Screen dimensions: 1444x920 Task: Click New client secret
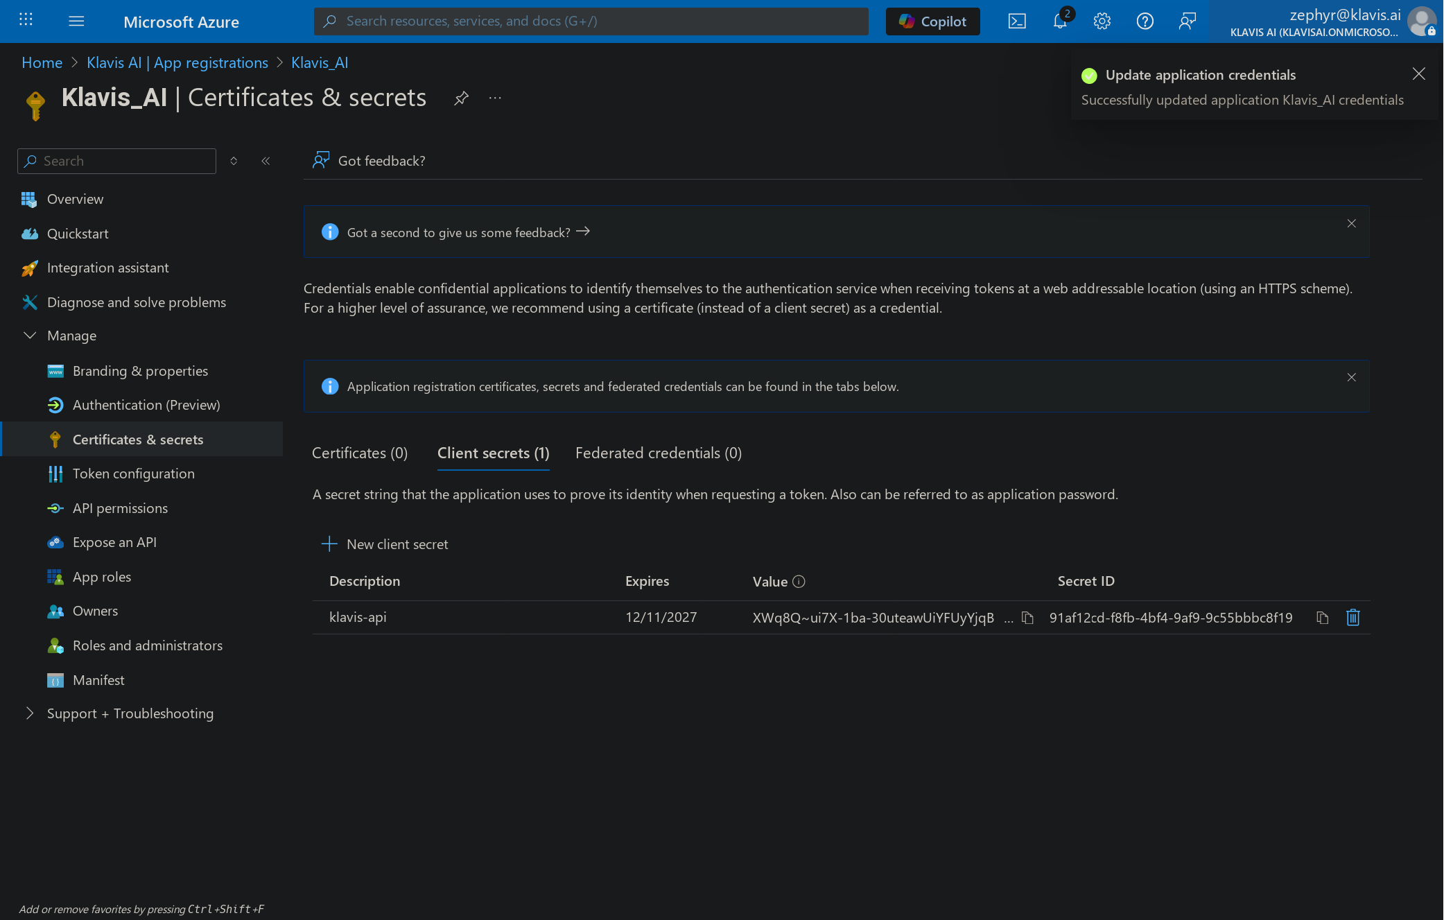(385, 544)
